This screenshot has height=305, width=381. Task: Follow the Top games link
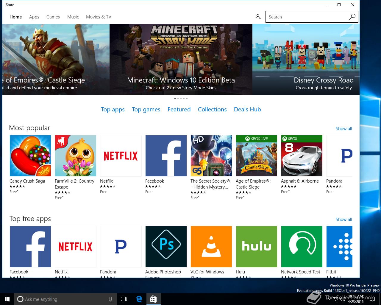tap(146, 110)
